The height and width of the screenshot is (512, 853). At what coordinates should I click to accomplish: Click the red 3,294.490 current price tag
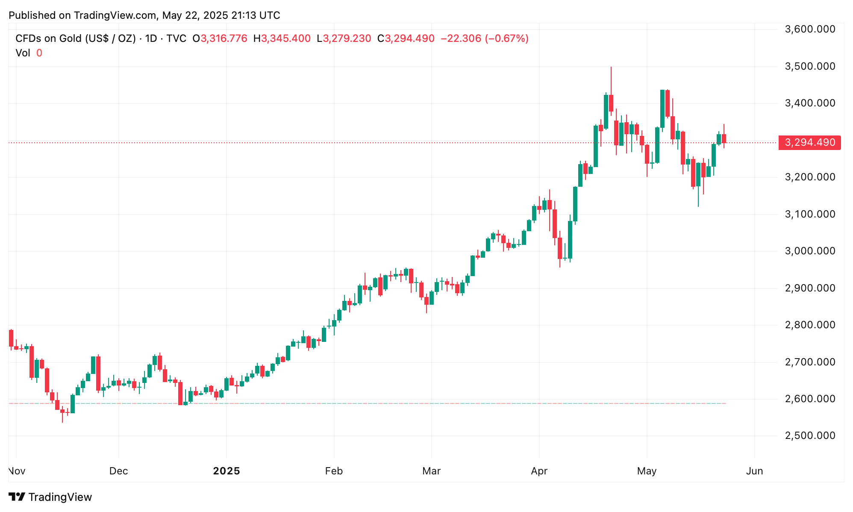click(809, 143)
